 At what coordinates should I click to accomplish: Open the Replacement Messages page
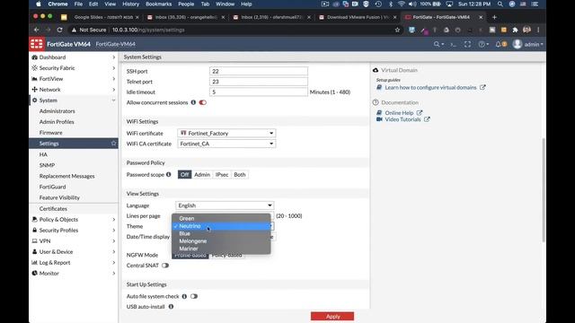point(66,176)
